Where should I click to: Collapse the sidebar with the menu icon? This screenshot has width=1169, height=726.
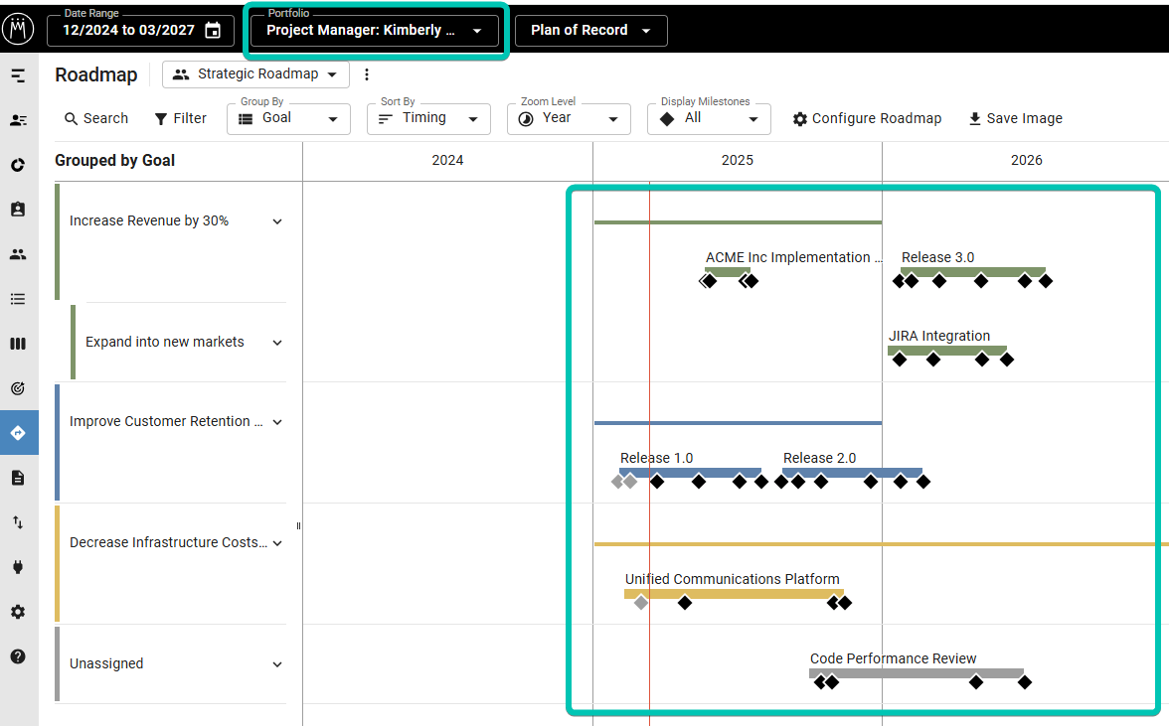point(18,75)
